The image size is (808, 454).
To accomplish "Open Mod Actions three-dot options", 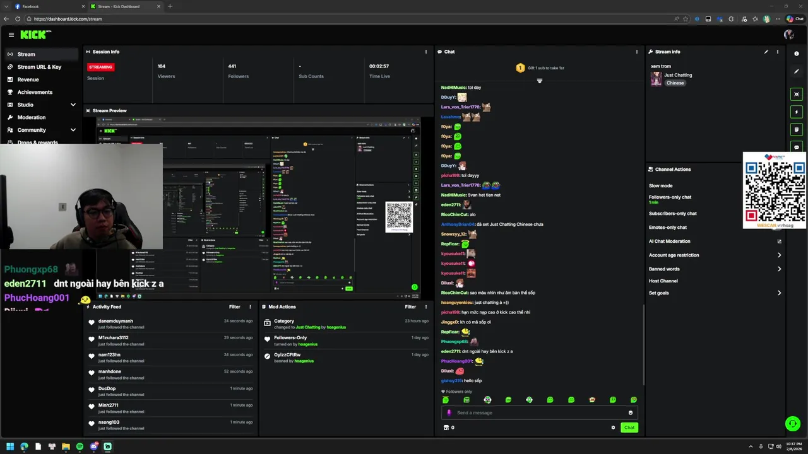I will 426,307.
